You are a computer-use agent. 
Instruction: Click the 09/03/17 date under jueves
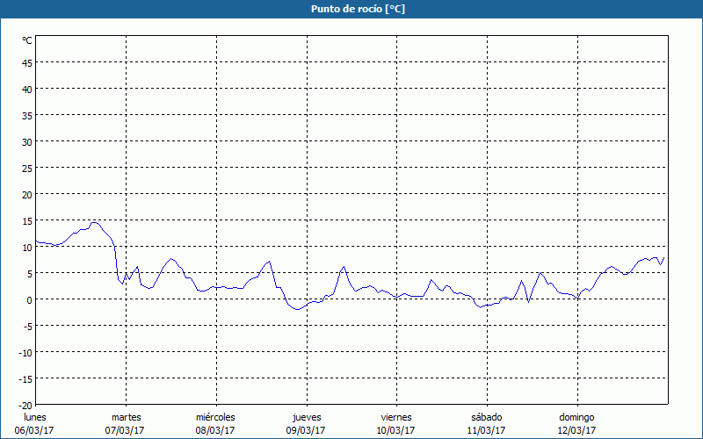coord(306,430)
